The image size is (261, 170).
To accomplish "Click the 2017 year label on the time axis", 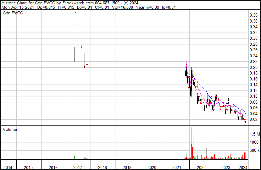I will point(78,167).
